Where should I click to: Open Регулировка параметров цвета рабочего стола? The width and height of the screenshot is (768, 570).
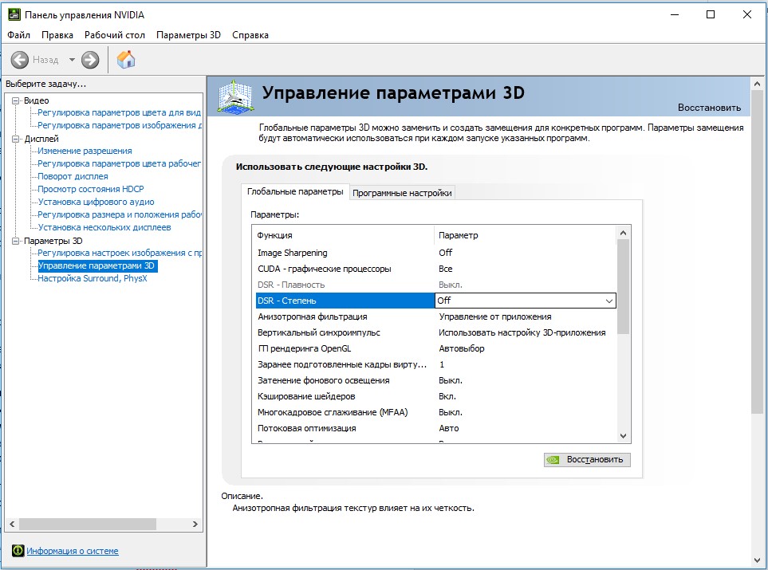click(119, 163)
